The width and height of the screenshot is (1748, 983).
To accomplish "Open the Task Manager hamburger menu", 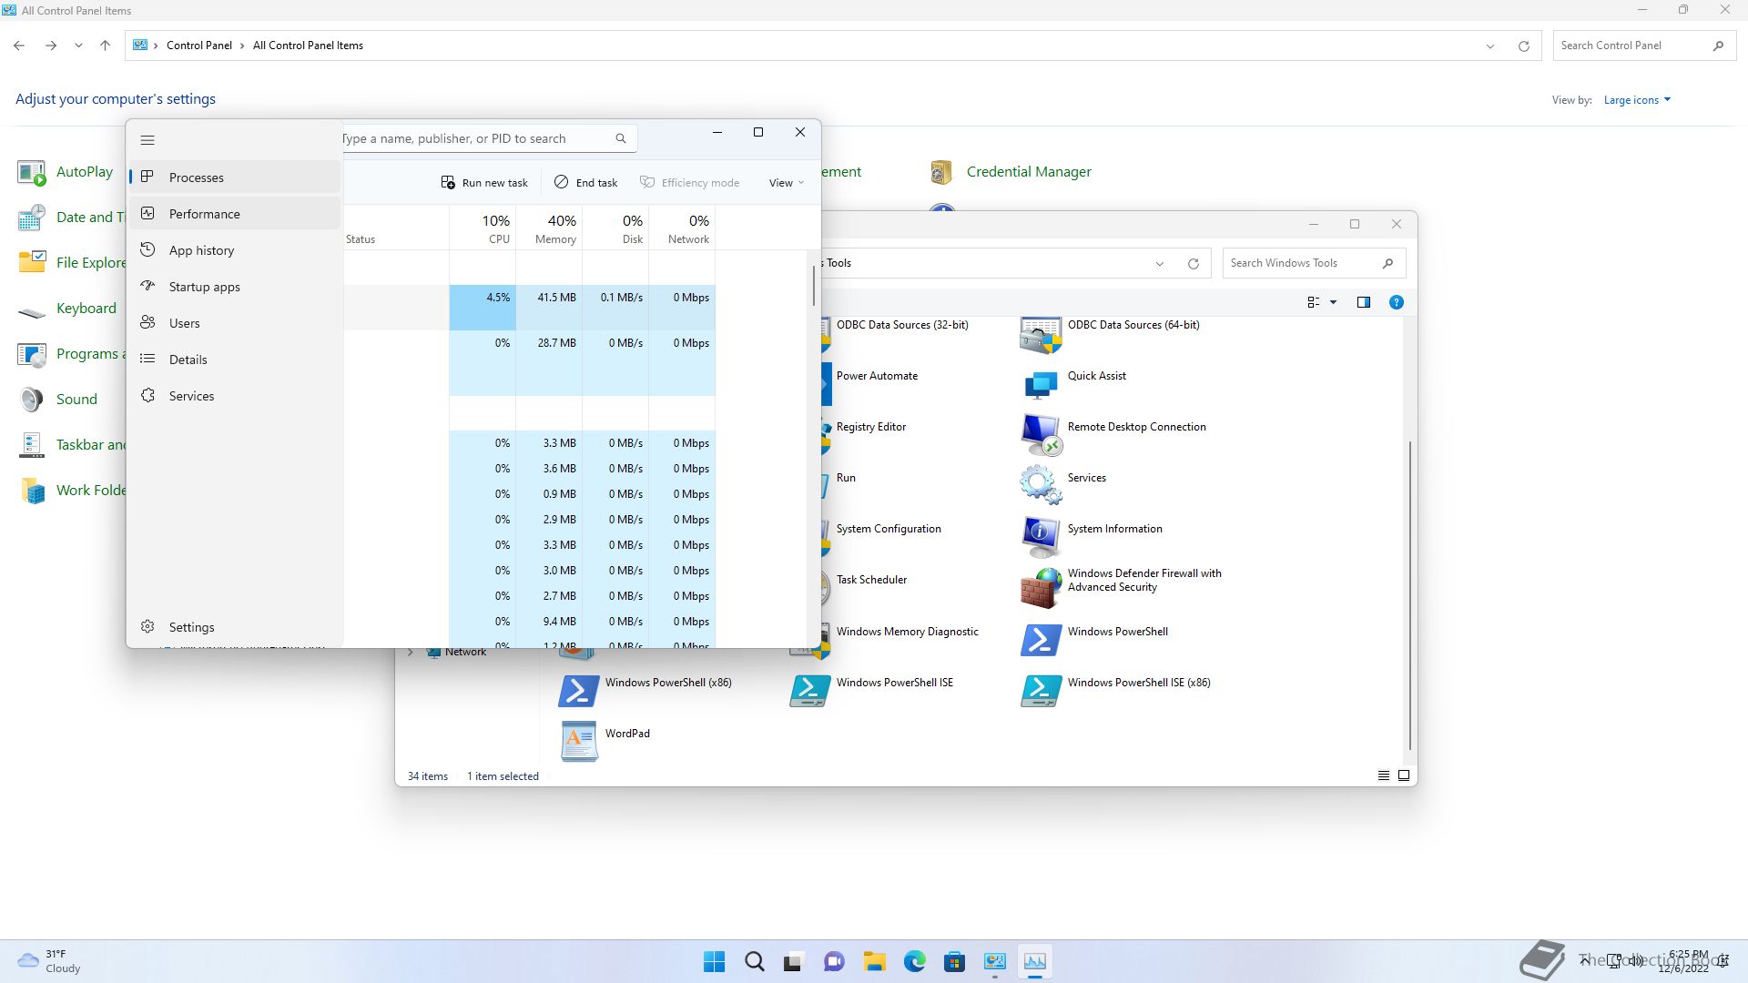I will tap(147, 139).
